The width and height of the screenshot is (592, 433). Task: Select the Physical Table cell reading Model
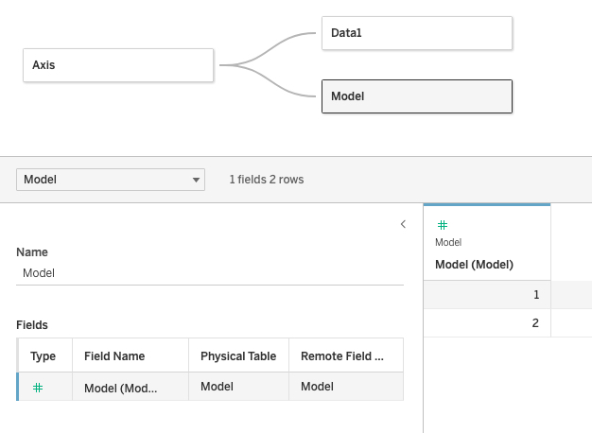point(238,387)
